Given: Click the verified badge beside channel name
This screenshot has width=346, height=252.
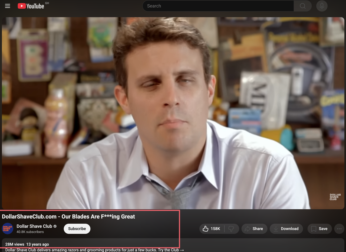Looking at the screenshot, I should pyautogui.click(x=55, y=226).
